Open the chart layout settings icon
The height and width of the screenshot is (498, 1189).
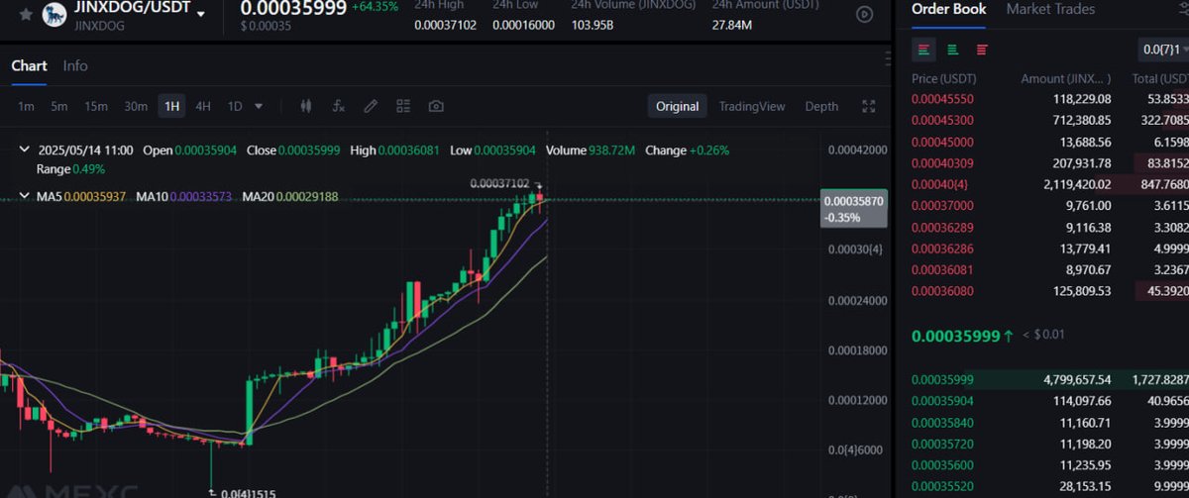pos(403,106)
